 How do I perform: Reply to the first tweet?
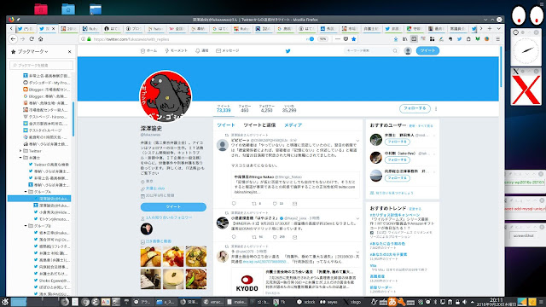(234, 204)
